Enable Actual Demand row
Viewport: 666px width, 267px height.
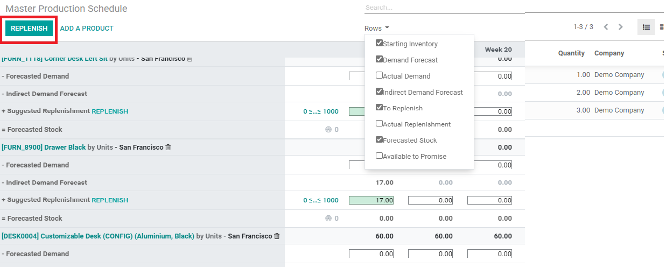click(x=380, y=76)
